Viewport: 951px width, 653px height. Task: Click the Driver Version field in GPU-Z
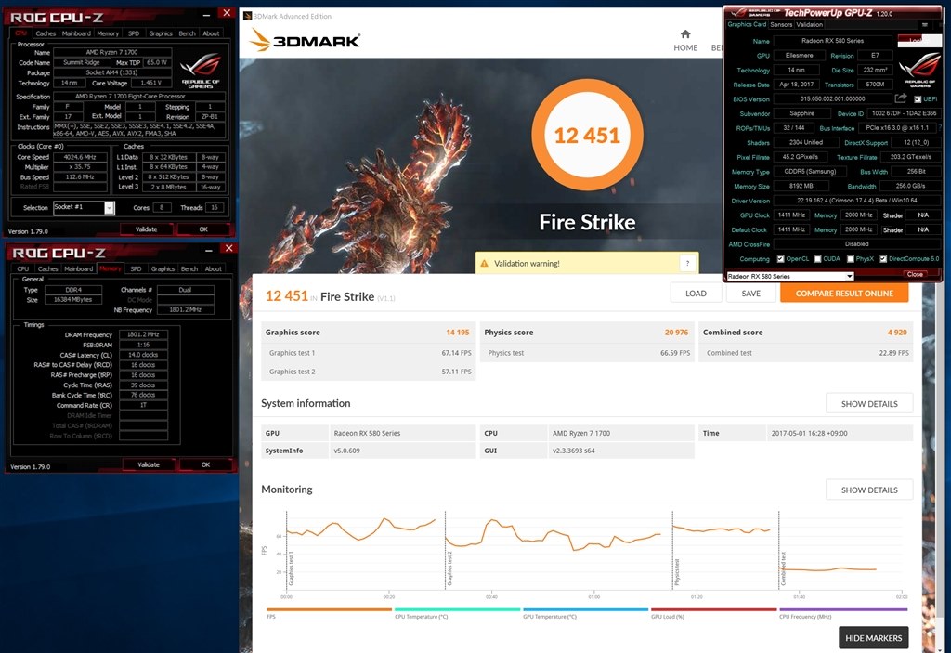857,201
